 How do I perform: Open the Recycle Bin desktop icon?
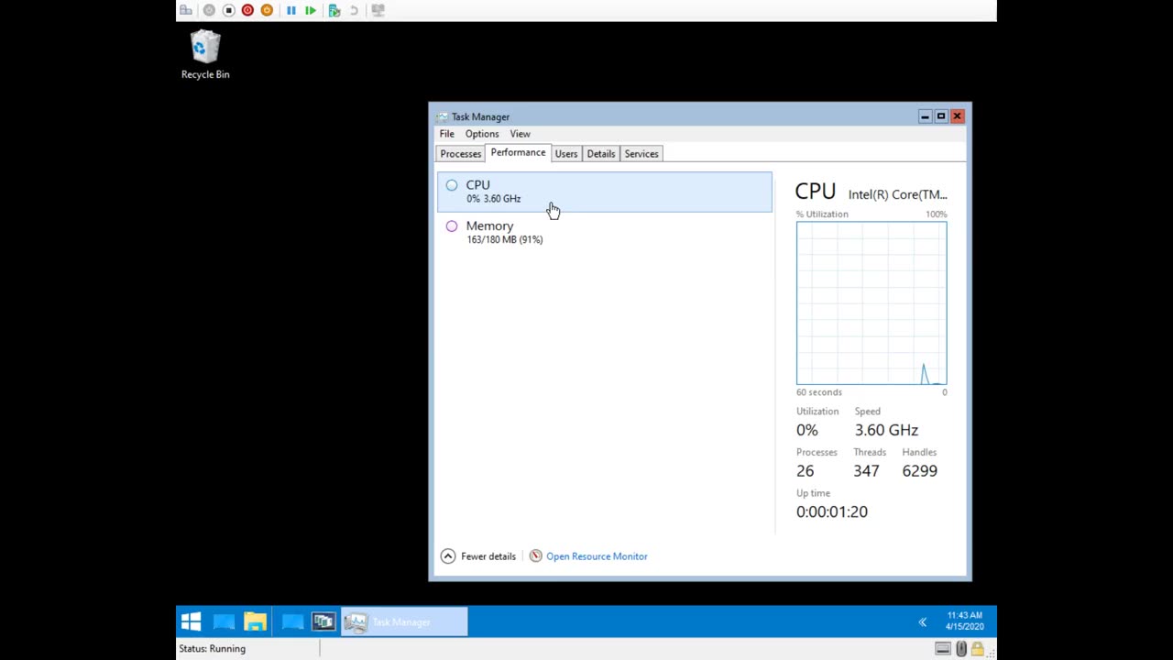tap(205, 55)
